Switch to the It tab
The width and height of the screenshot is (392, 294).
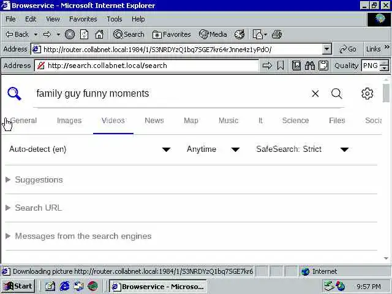tap(260, 121)
